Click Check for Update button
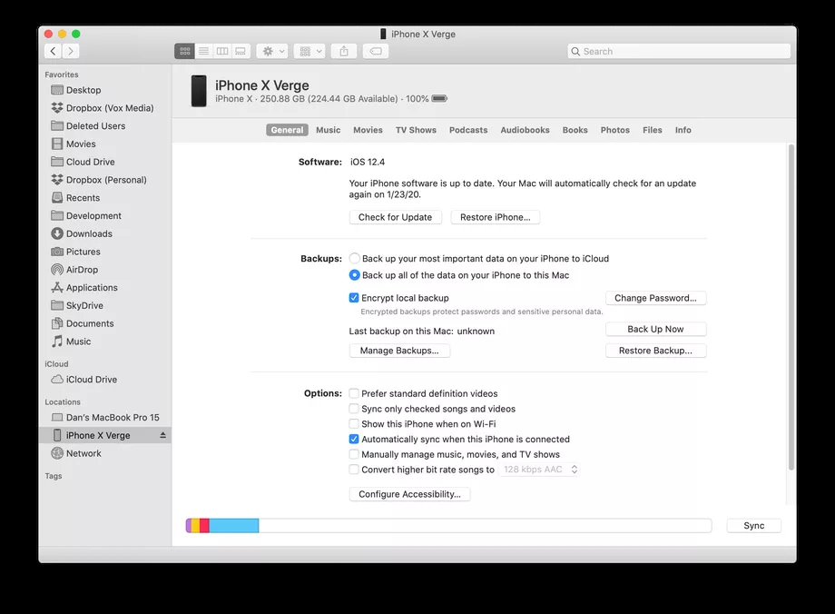835x614 pixels. [x=395, y=217]
